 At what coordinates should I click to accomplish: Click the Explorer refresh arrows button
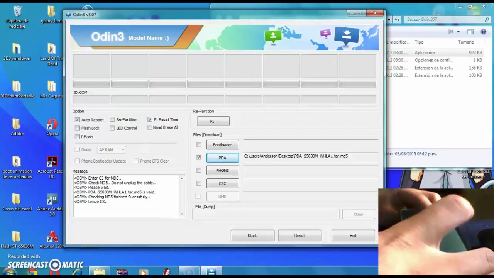[397, 19]
